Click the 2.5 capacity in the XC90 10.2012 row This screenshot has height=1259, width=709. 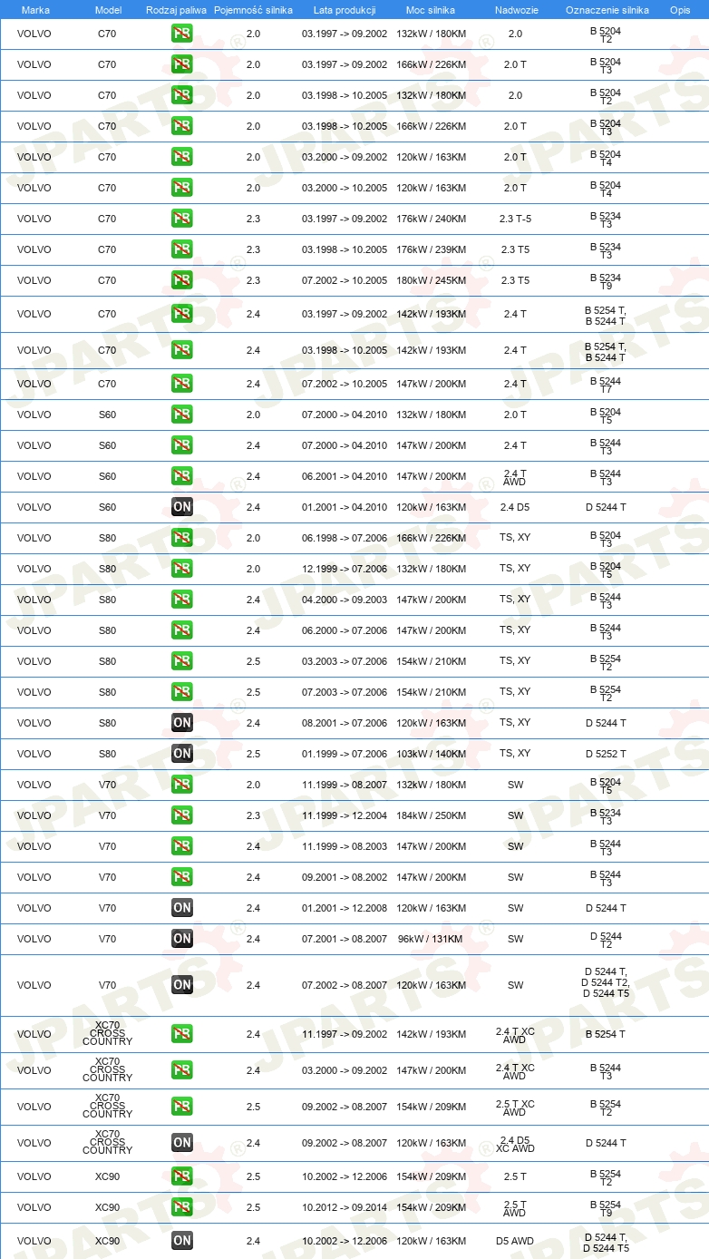(x=253, y=1207)
